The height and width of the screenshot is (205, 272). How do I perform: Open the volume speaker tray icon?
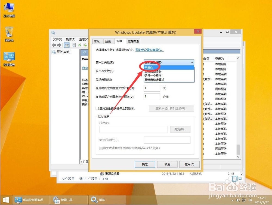(238, 200)
